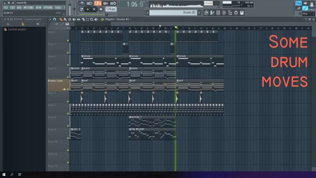Switch pattern/song mode button

[81, 9]
